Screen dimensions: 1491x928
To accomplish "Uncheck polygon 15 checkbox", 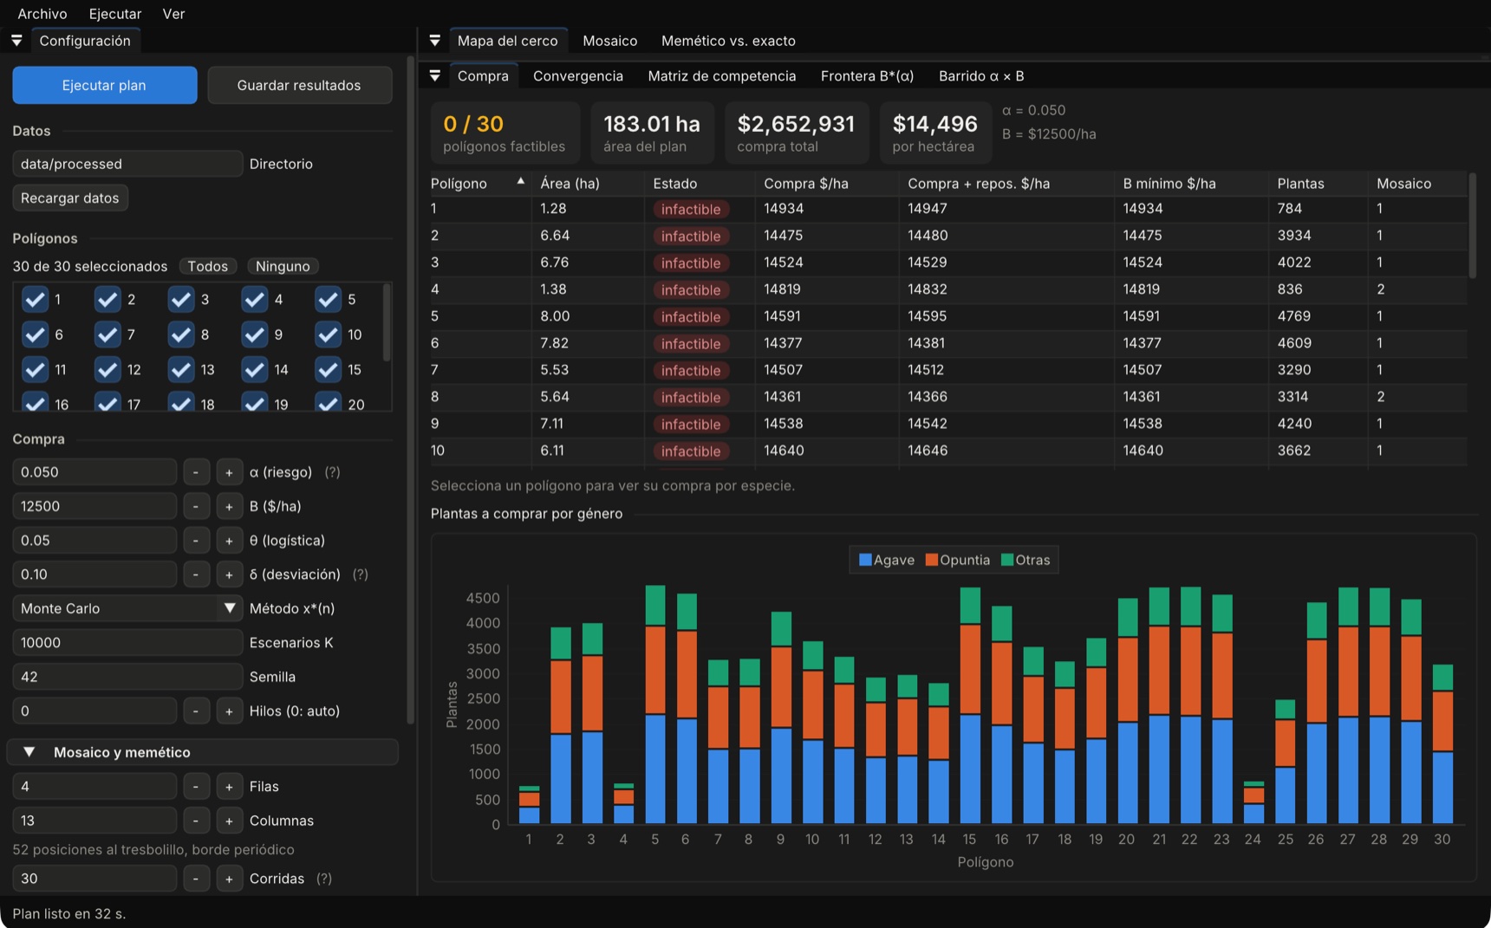I will tap(328, 370).
